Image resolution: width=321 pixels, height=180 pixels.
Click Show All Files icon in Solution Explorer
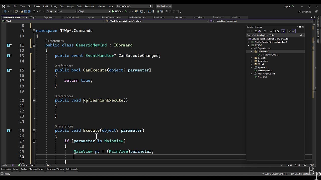[x=278, y=31]
